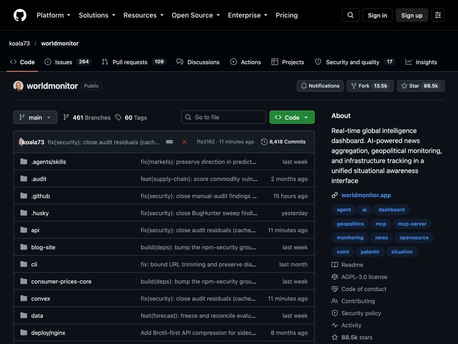
Task: Select the geopolitics topic tag
Action: coord(350,224)
